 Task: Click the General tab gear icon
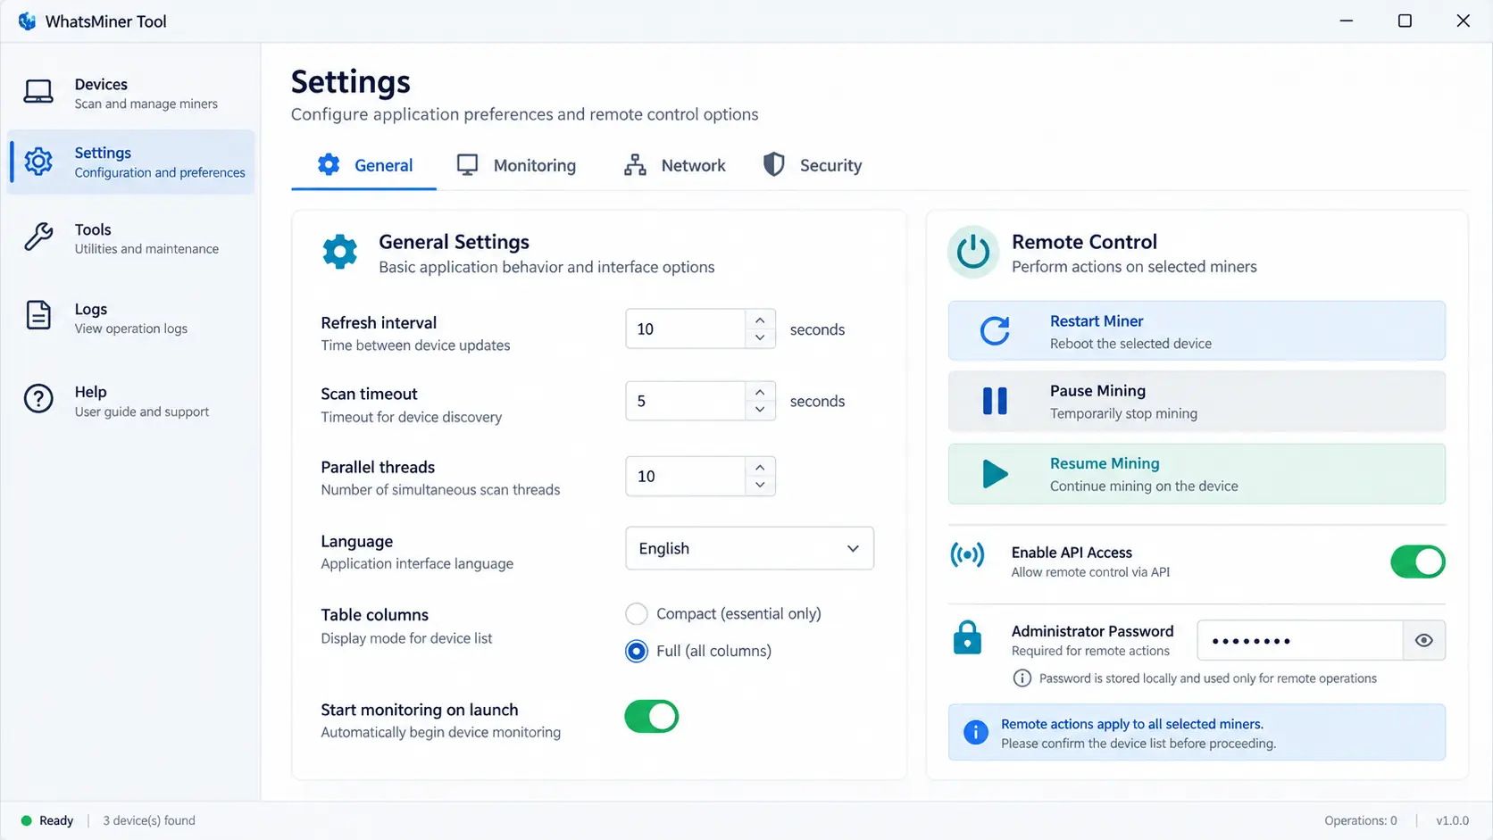click(329, 164)
